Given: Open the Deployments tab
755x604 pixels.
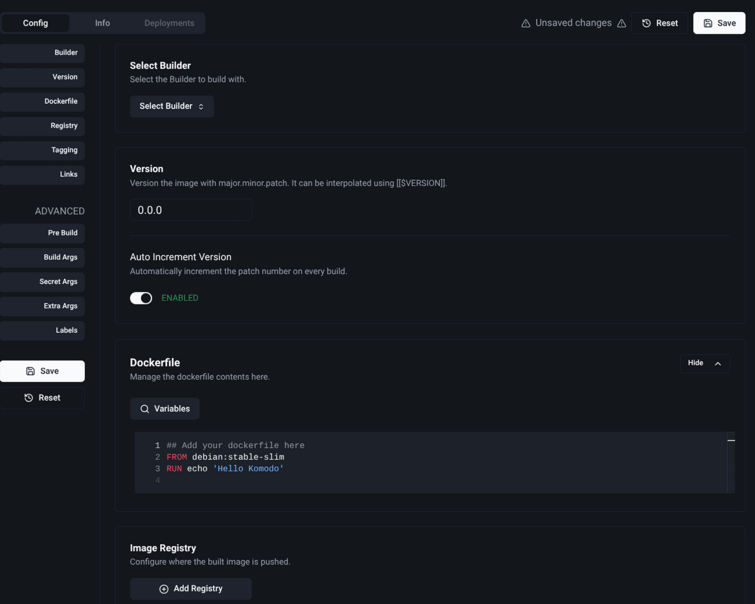Looking at the screenshot, I should coord(169,23).
